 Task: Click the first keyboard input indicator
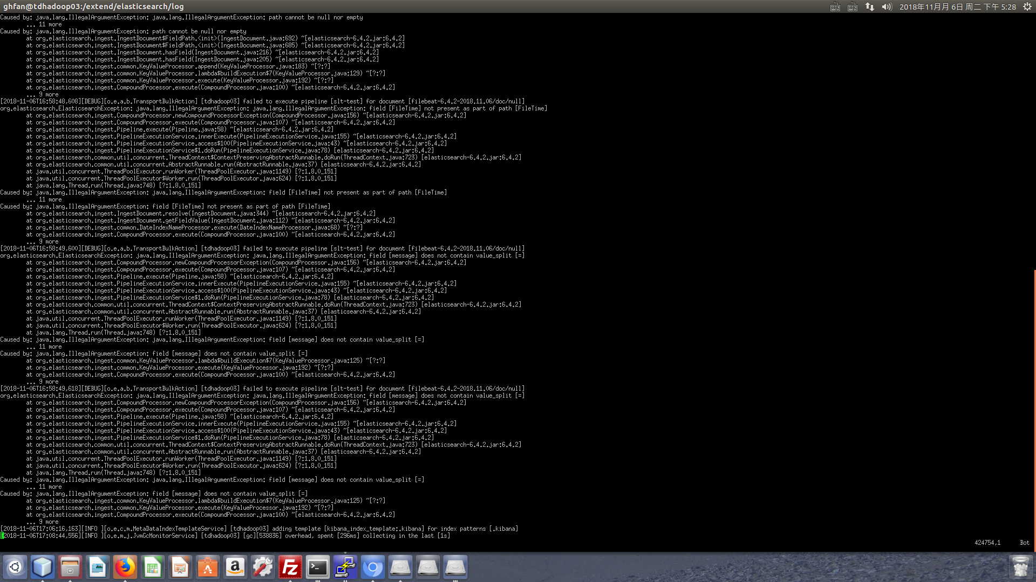tap(835, 6)
